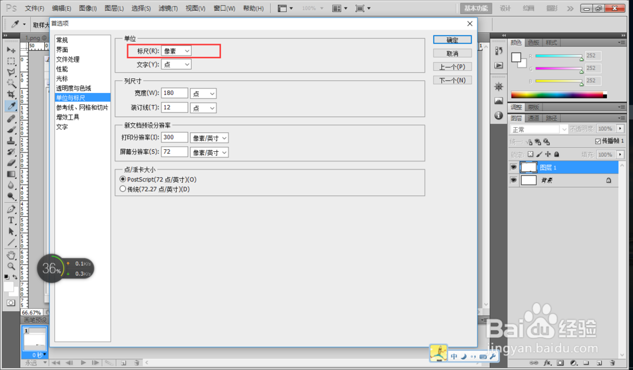
Task: Click lock position icon in layers panel
Action: (x=548, y=154)
